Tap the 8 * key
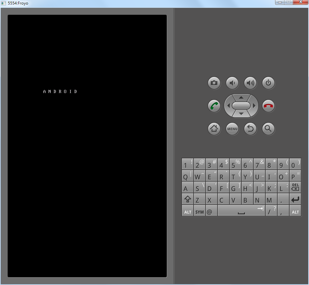 point(272,164)
